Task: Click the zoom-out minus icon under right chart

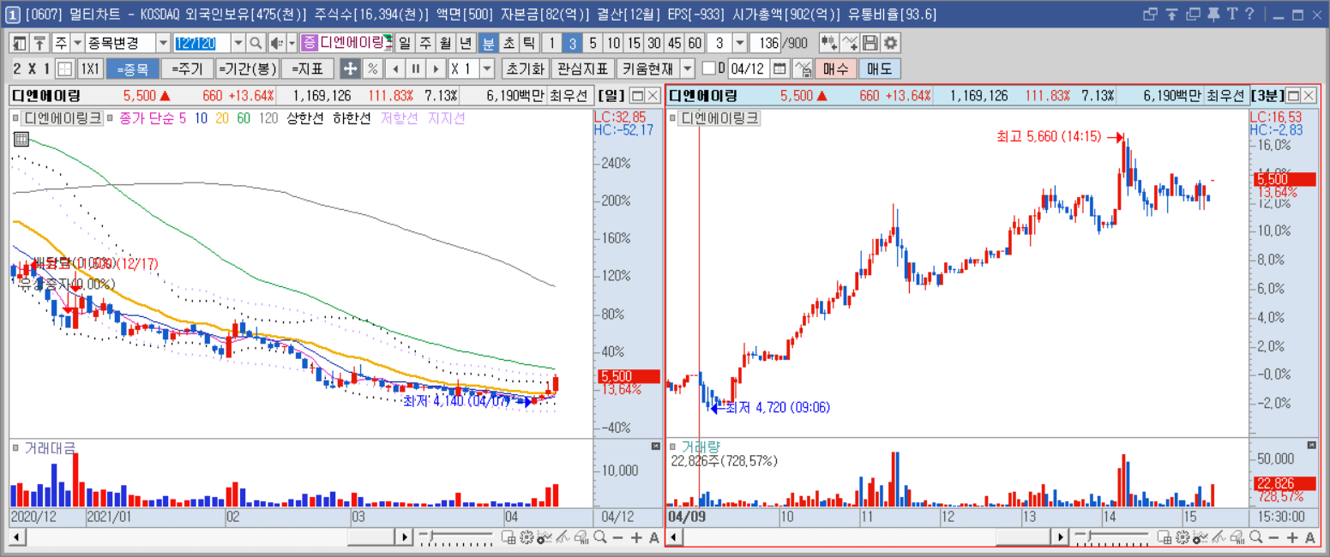Action: coord(1275,537)
